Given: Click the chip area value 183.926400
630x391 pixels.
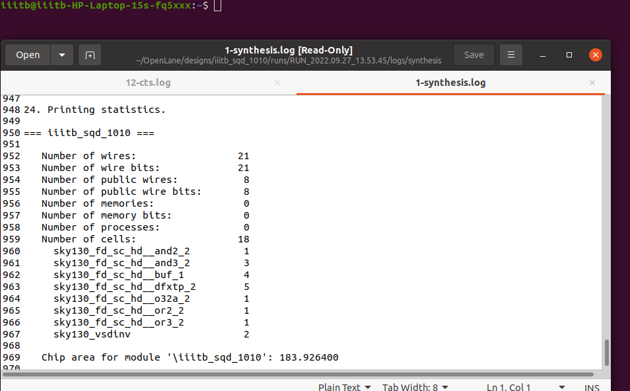Looking at the screenshot, I should click(x=309, y=357).
